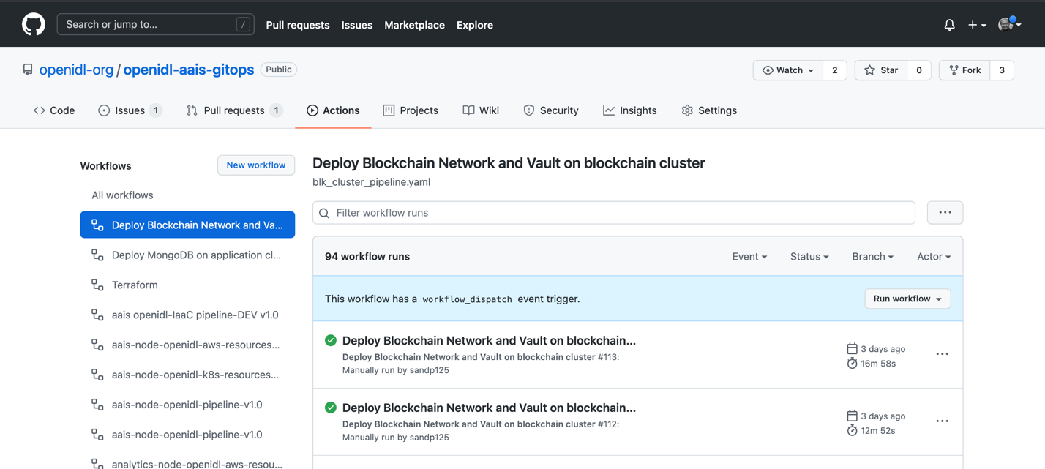Open kebab menu for run #113
This screenshot has height=469, width=1045.
(x=942, y=354)
